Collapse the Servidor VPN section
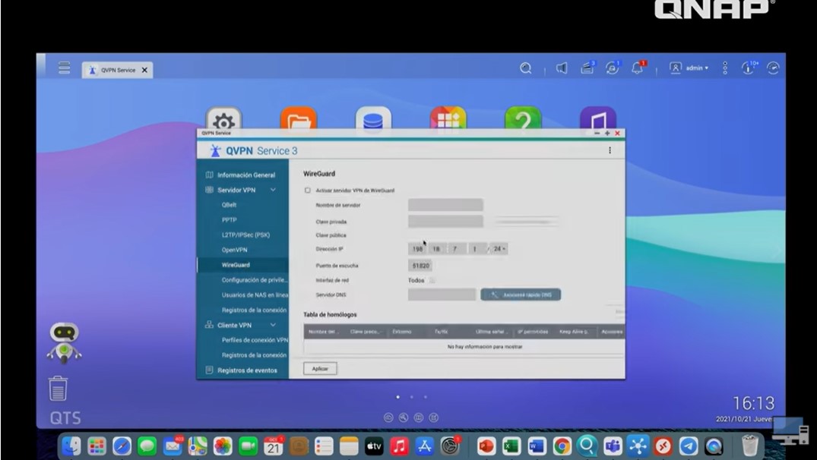This screenshot has width=817, height=460. point(273,190)
